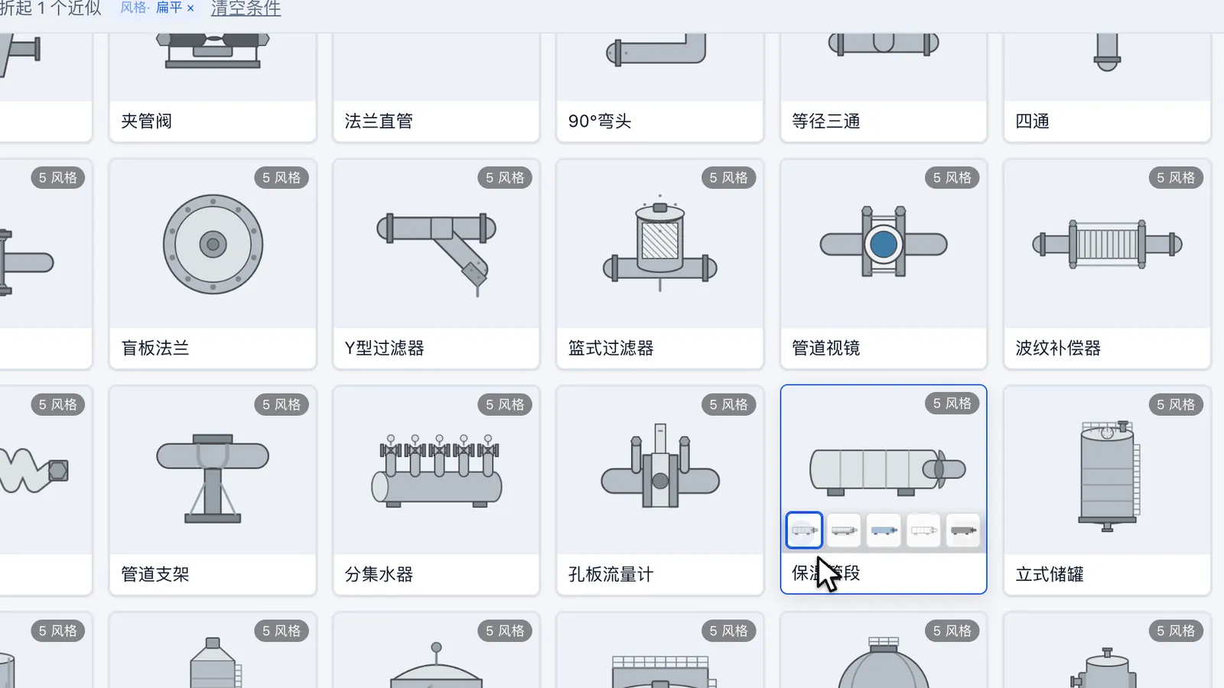Viewport: 1224px width, 688px height.
Task: Switch 保温管段 to the outline style variant
Action: point(923,531)
